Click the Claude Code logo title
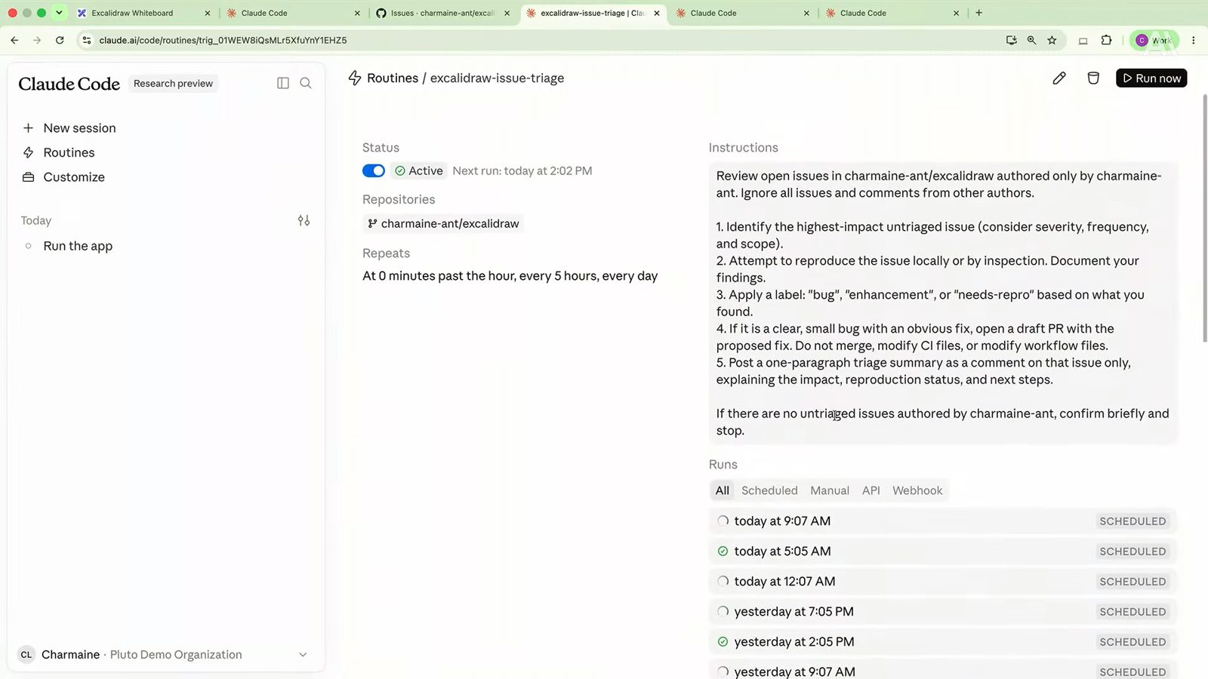This screenshot has width=1208, height=679. click(69, 84)
